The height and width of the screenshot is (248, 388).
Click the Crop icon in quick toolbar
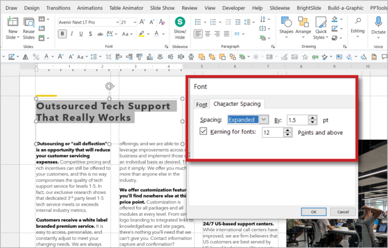click(108, 57)
